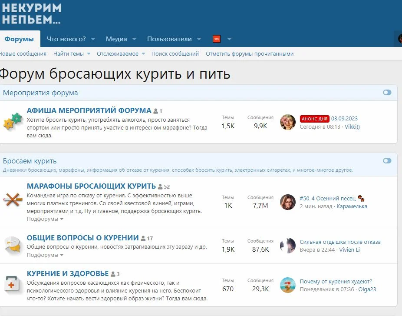The image size is (402, 316).
Task: Open АФИША МЕРОПРИЯТИЙ ФОРУМА forum
Action: point(89,110)
